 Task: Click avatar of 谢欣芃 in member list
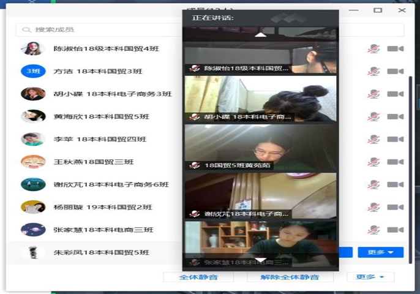(x=33, y=184)
